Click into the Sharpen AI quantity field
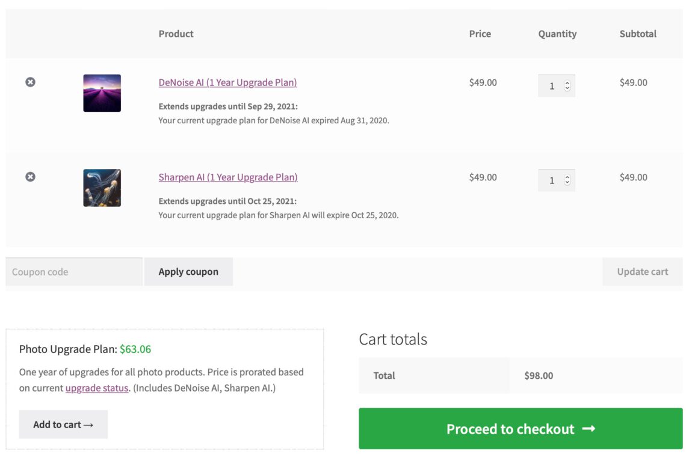The image size is (686, 454). 551,180
